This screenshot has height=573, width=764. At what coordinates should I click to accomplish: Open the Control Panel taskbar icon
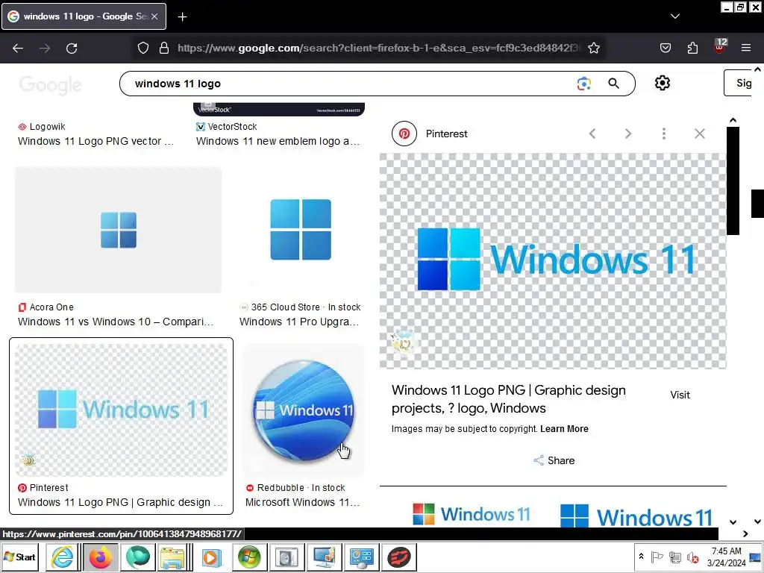pyautogui.click(x=362, y=557)
